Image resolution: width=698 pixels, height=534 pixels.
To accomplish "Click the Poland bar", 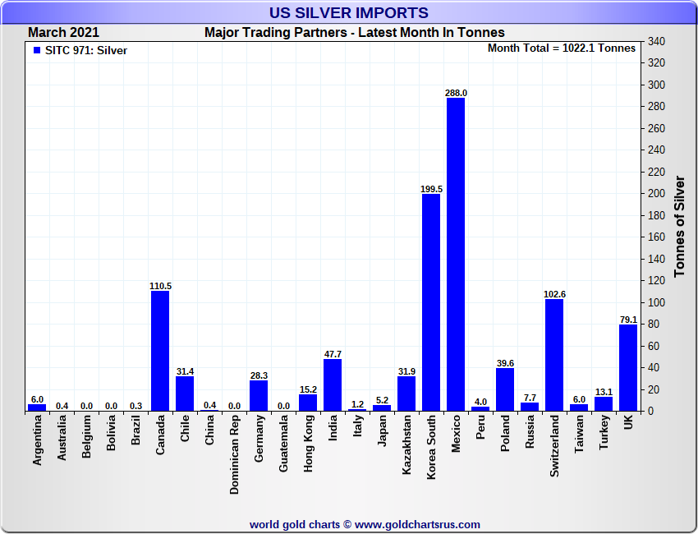I will [x=505, y=389].
